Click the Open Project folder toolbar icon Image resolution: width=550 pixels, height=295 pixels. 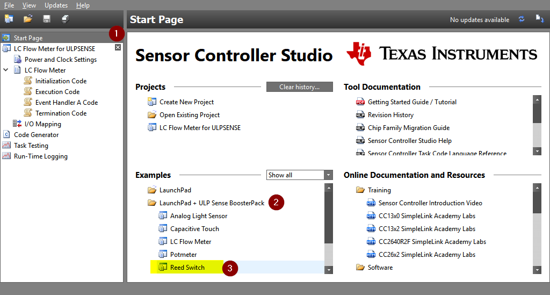(28, 19)
